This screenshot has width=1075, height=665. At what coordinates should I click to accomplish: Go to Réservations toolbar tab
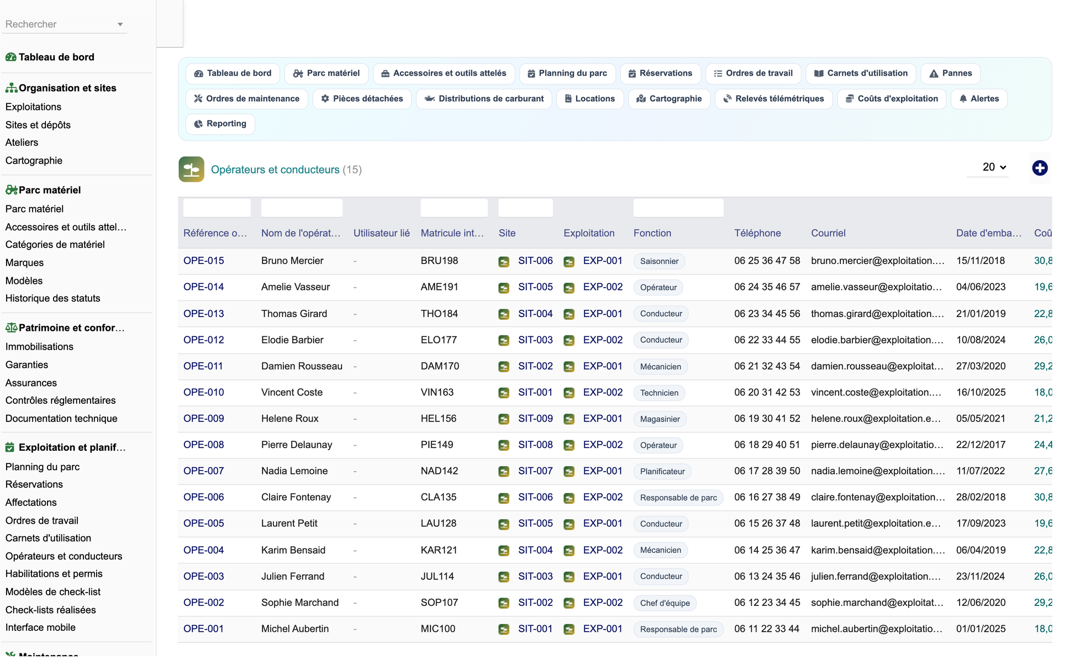pyautogui.click(x=660, y=73)
